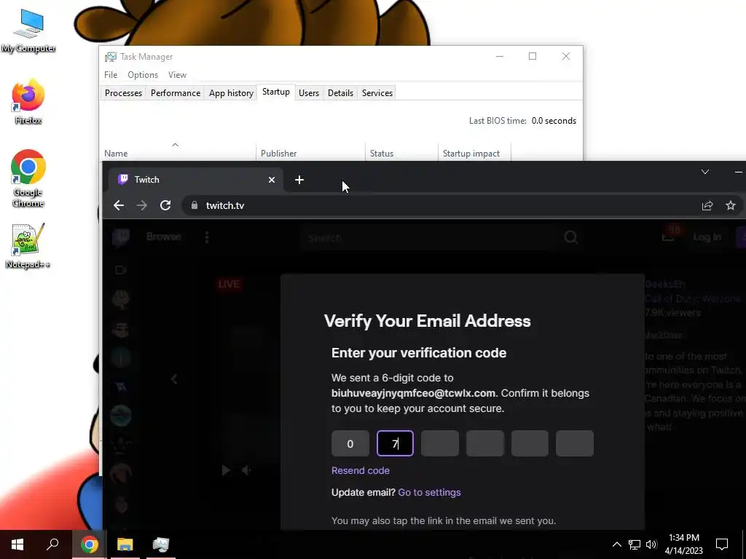This screenshot has width=746, height=559.
Task: Switch to the Users tab in Task Manager
Action: tap(309, 92)
